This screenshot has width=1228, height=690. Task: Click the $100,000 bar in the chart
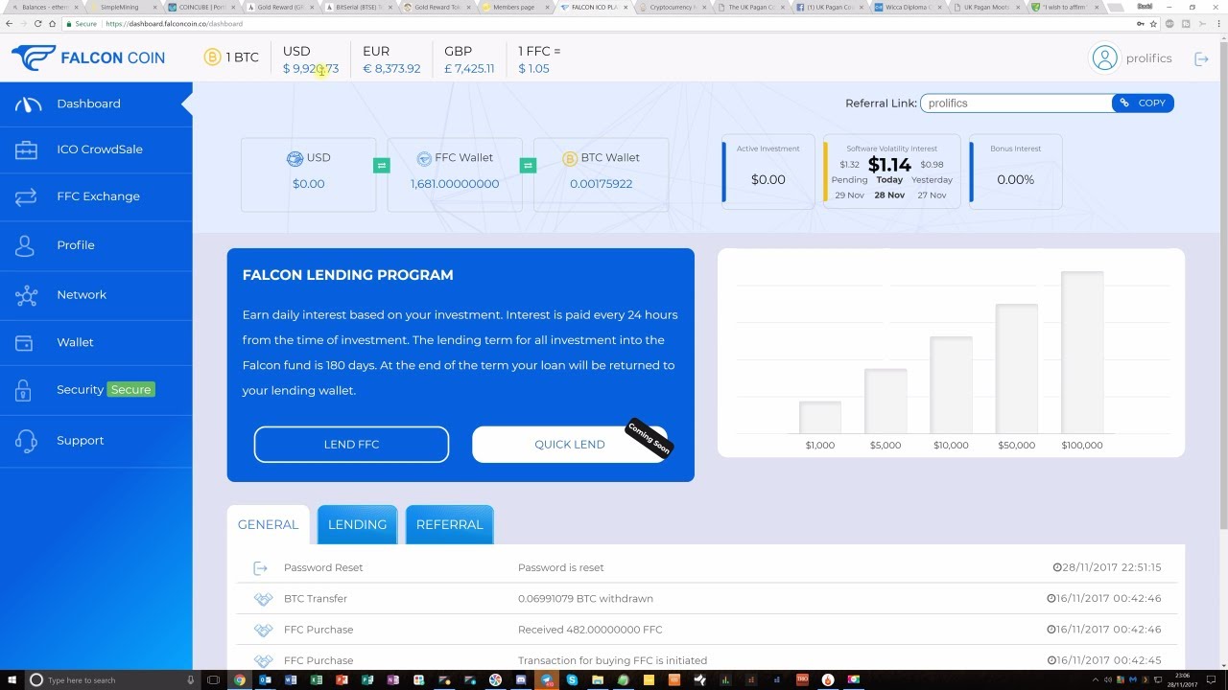click(1081, 353)
